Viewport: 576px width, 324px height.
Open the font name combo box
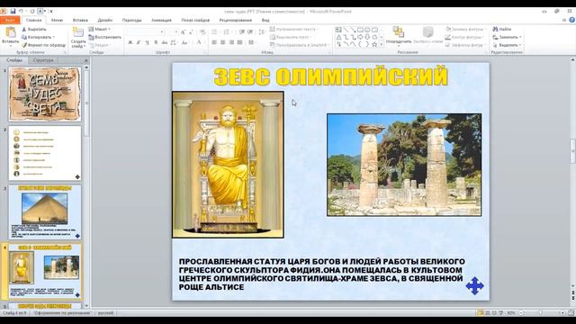(x=146, y=32)
